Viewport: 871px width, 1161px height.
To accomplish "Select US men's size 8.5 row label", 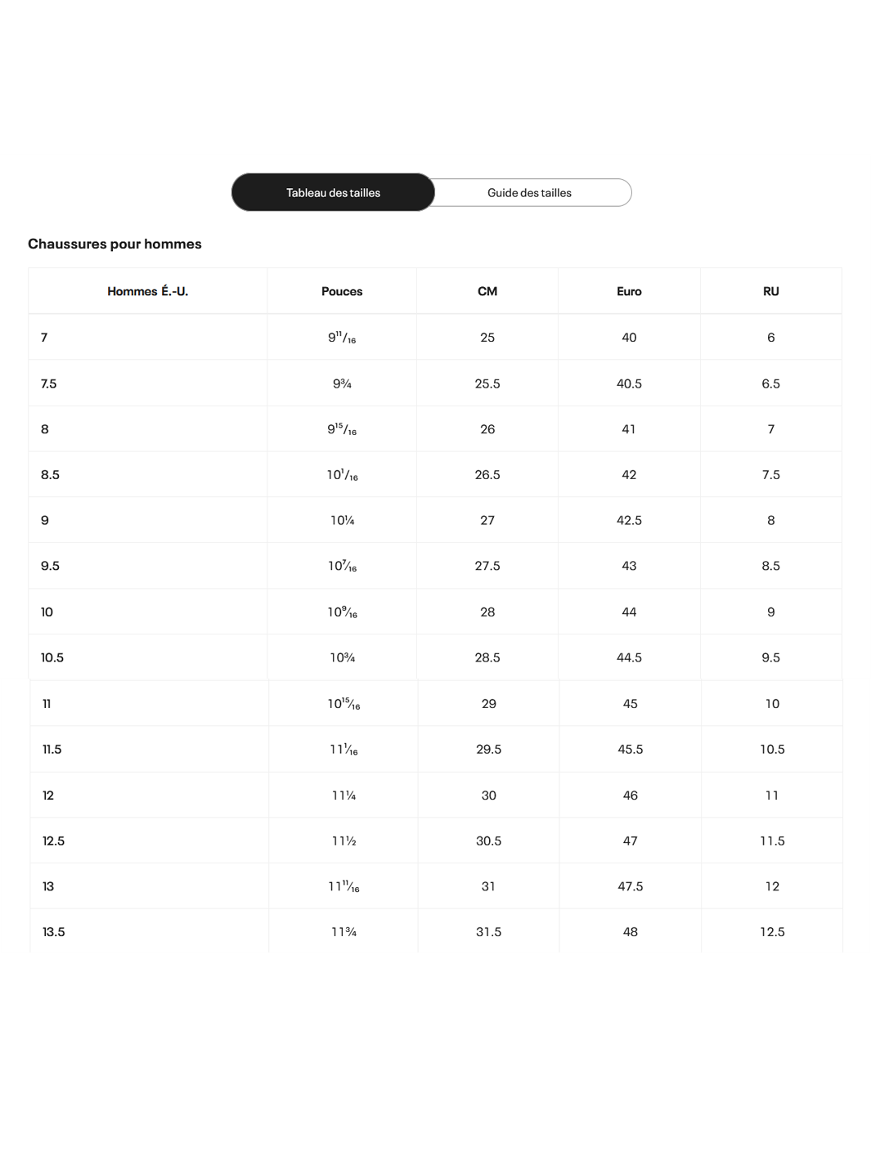I will point(51,474).
